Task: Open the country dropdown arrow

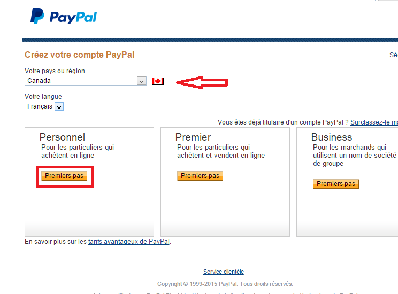Action: (x=141, y=81)
